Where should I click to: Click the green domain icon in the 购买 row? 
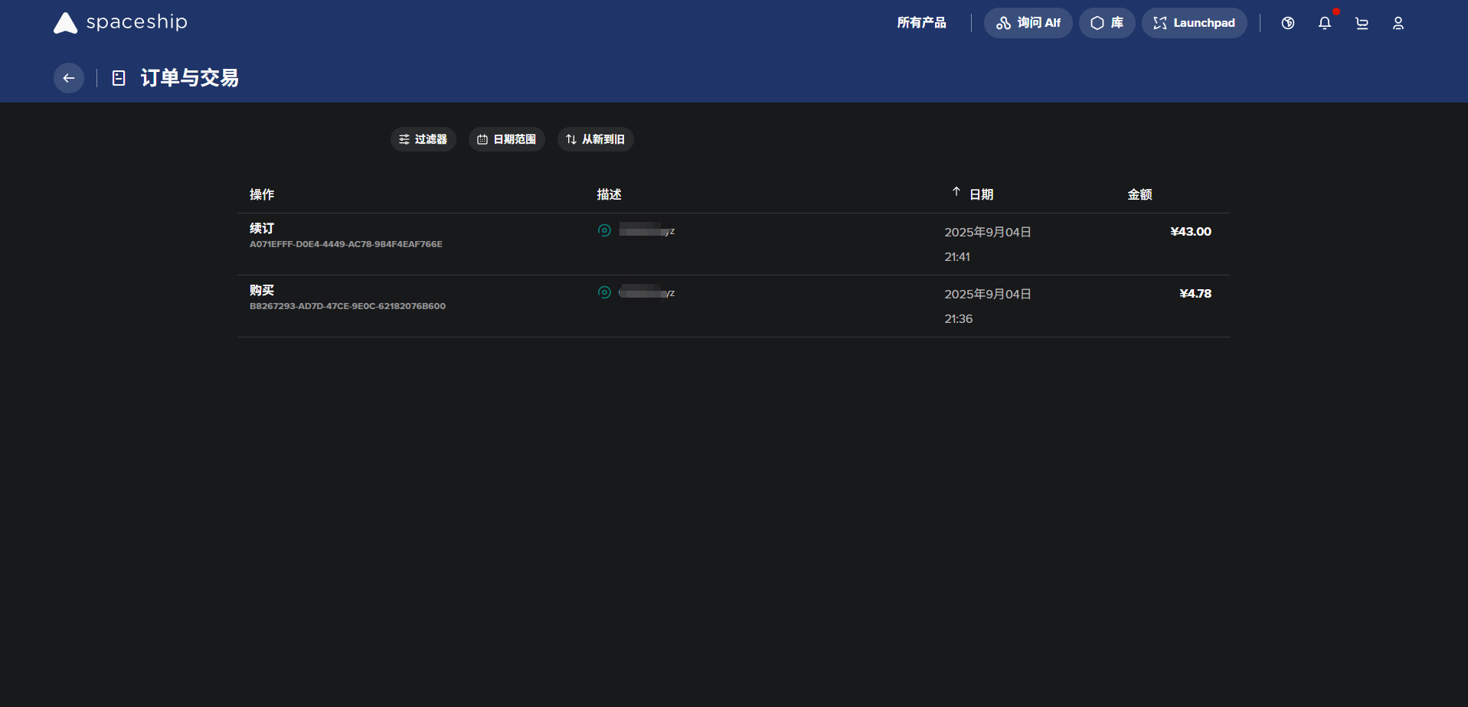click(x=604, y=292)
